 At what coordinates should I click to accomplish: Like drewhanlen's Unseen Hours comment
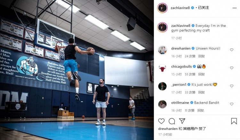pos(232,50)
